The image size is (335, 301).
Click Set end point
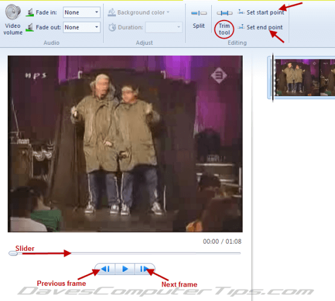coord(264,27)
